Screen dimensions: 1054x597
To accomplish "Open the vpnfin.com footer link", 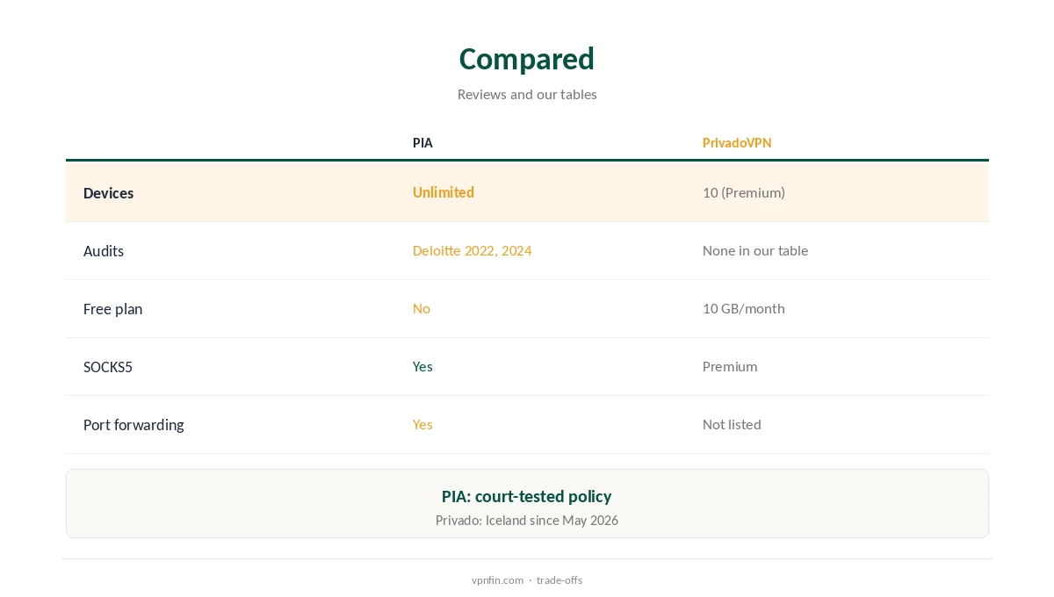I will click(497, 580).
